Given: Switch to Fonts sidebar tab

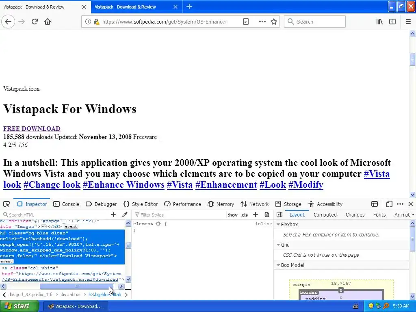Looking at the screenshot, I should [x=379, y=214].
